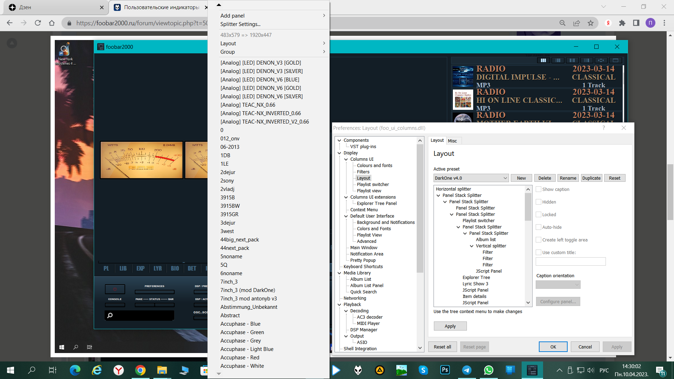Switch to the Misc tab
Image resolution: width=674 pixels, height=379 pixels.
coord(452,141)
